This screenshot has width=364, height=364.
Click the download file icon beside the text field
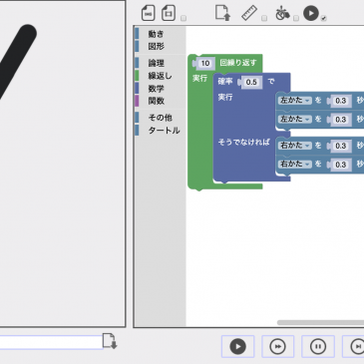(x=110, y=341)
